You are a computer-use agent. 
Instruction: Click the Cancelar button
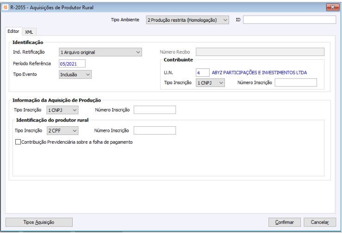[x=320, y=222]
